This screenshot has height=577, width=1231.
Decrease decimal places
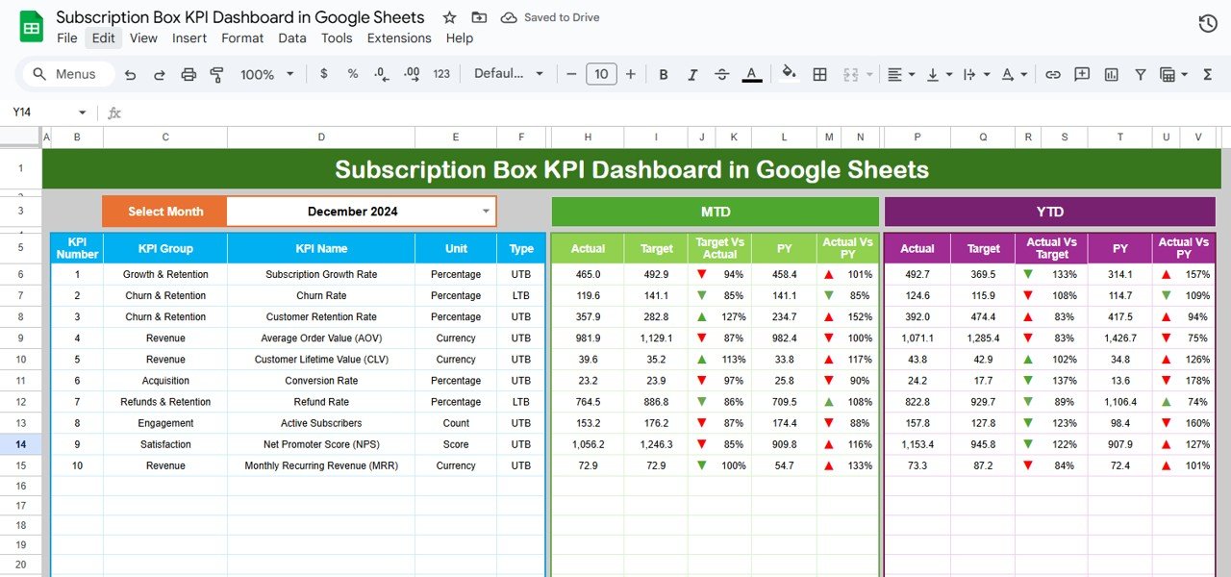coord(382,74)
